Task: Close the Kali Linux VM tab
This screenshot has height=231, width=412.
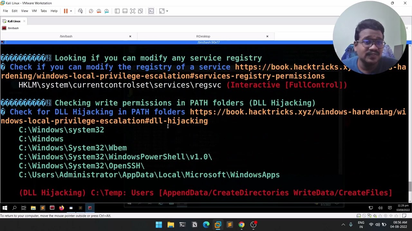Action: pos(24,21)
